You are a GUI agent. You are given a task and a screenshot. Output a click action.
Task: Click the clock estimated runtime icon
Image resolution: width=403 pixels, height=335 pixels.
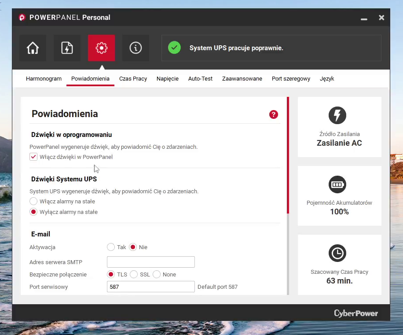click(337, 253)
